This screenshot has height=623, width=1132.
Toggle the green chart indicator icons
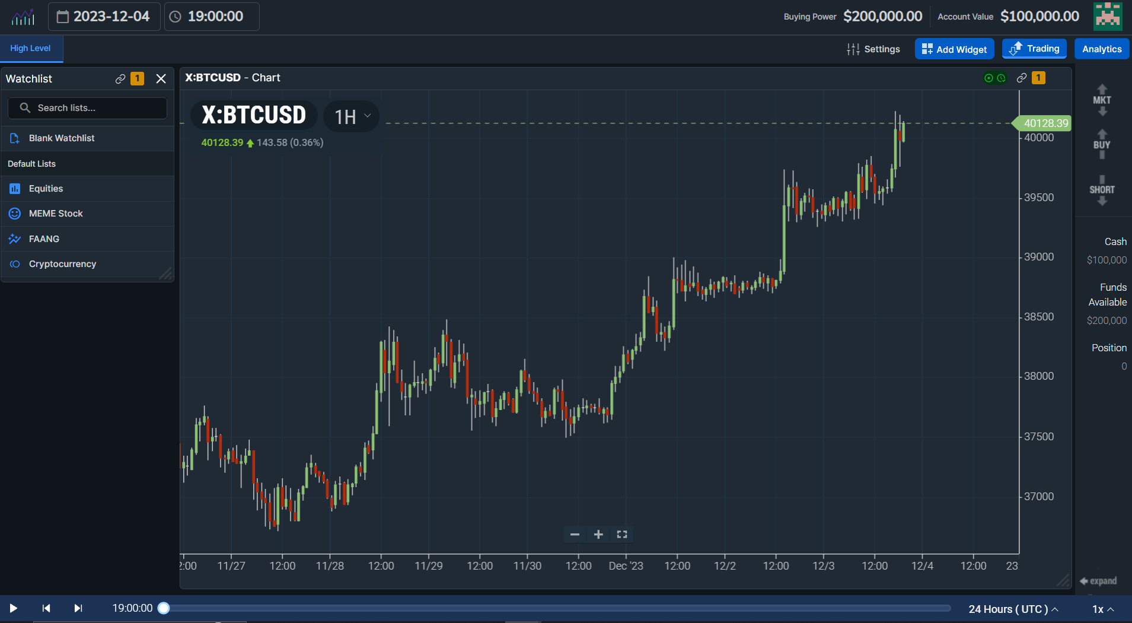(x=995, y=78)
